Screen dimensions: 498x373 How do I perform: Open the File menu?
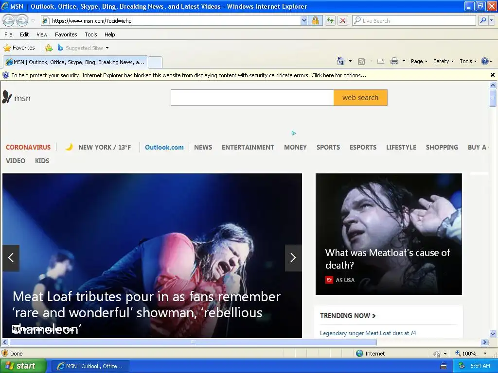pyautogui.click(x=9, y=34)
